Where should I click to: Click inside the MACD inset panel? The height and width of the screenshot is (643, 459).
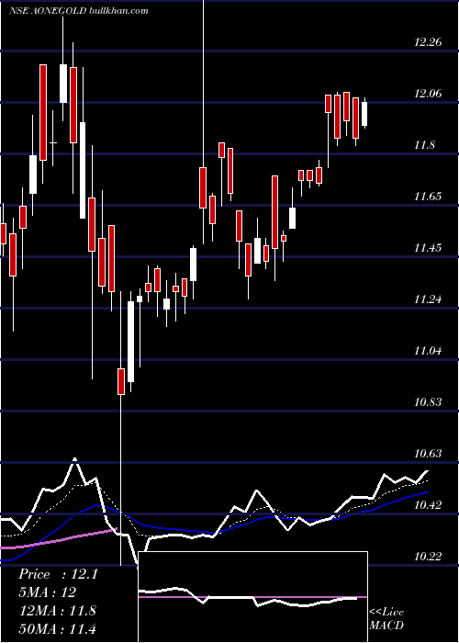pyautogui.click(x=252, y=597)
